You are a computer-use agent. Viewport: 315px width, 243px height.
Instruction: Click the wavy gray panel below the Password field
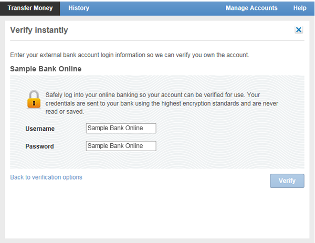pyautogui.click(x=157, y=160)
